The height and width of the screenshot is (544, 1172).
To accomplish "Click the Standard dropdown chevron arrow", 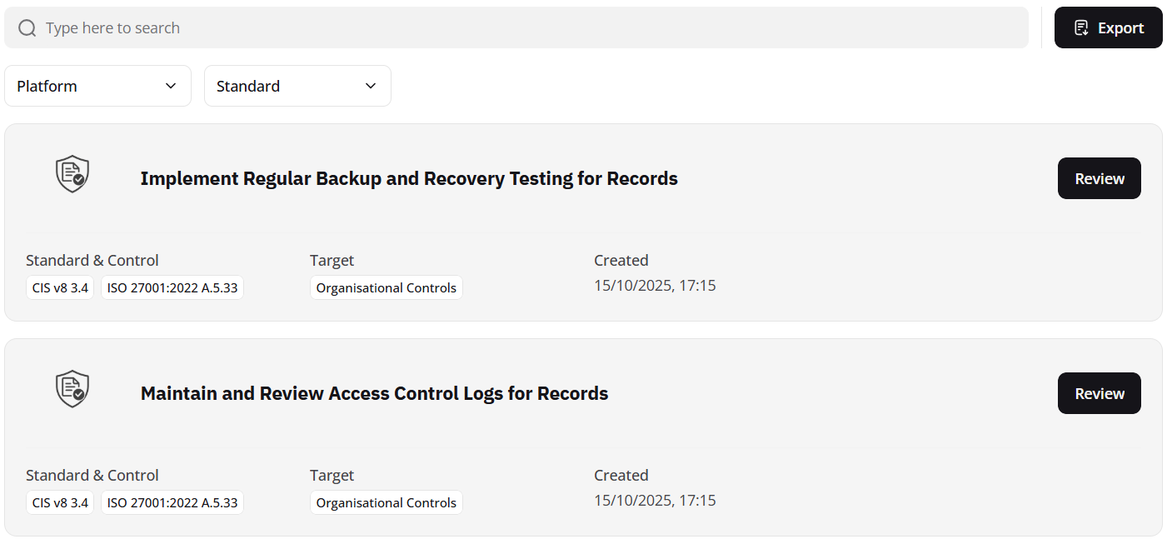I will (371, 86).
